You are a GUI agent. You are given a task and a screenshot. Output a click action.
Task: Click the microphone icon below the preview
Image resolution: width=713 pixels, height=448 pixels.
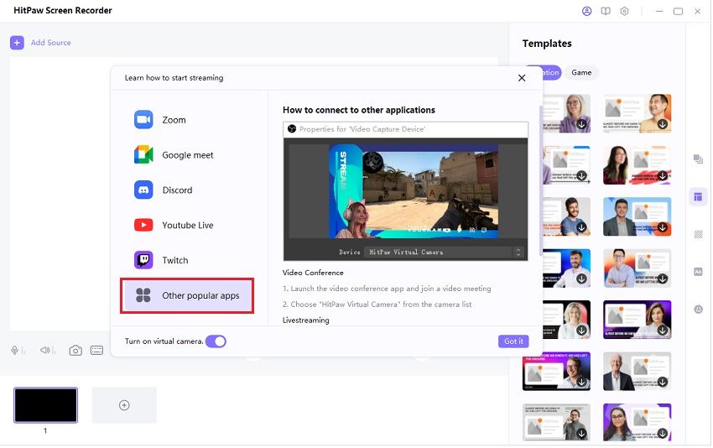tap(15, 350)
